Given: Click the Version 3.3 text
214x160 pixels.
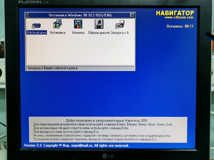Looking at the screenshot, I should (33, 145).
